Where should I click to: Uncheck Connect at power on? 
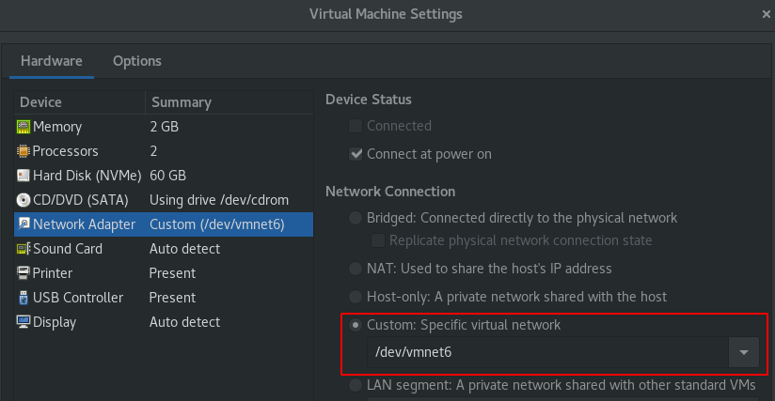(356, 154)
